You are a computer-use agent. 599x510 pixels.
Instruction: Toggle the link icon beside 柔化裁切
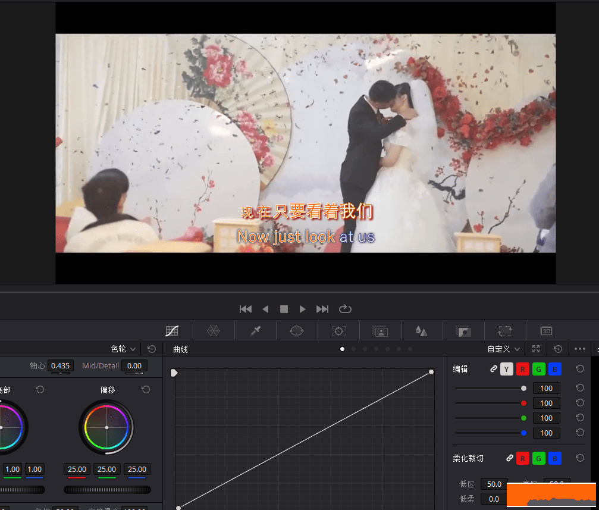pos(510,458)
